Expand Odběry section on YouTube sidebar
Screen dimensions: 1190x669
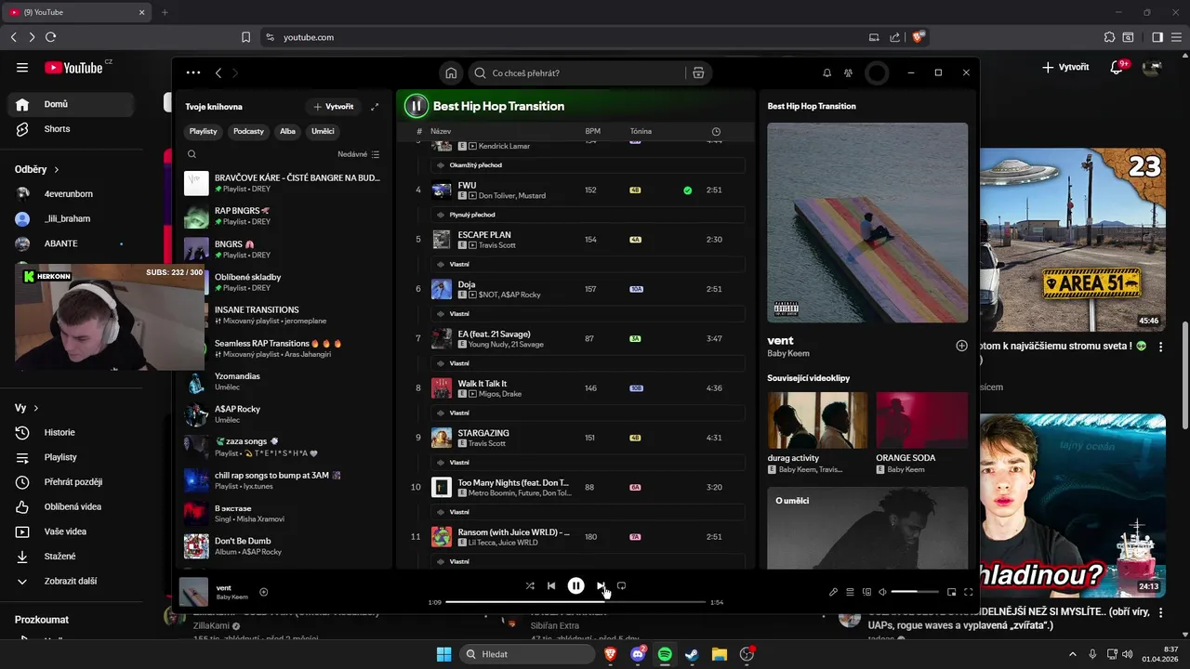[x=37, y=169]
